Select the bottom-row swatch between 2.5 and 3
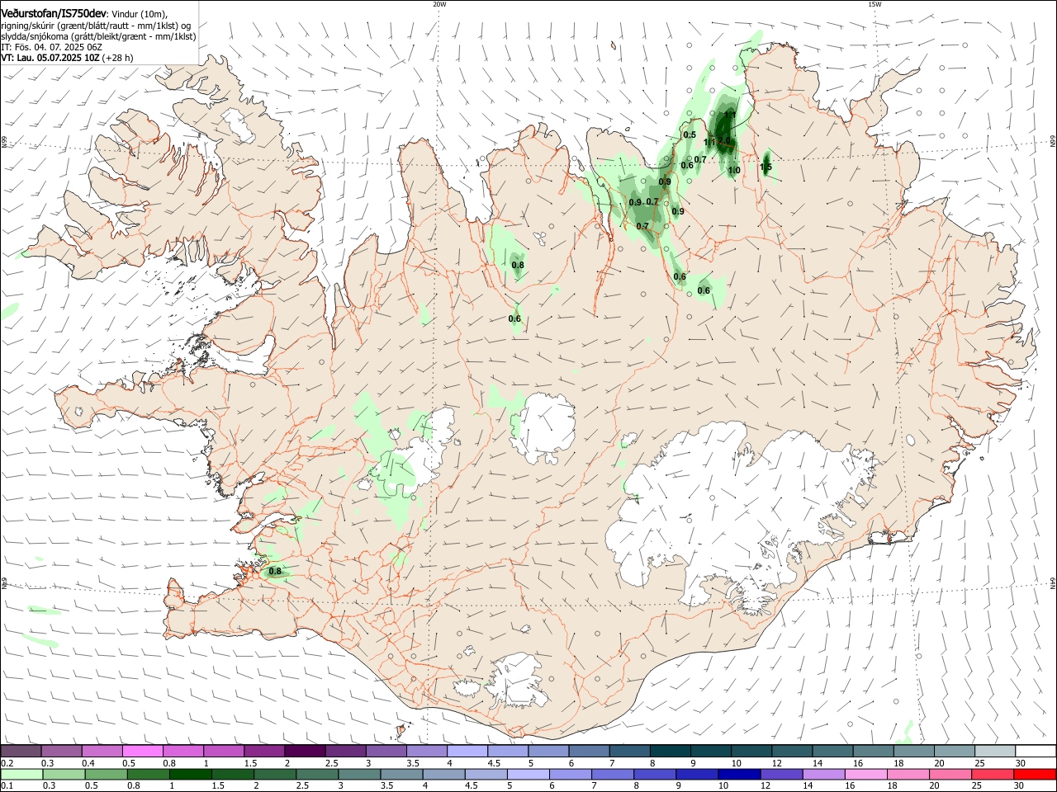Viewport: 1057px width, 792px height. coord(316,775)
